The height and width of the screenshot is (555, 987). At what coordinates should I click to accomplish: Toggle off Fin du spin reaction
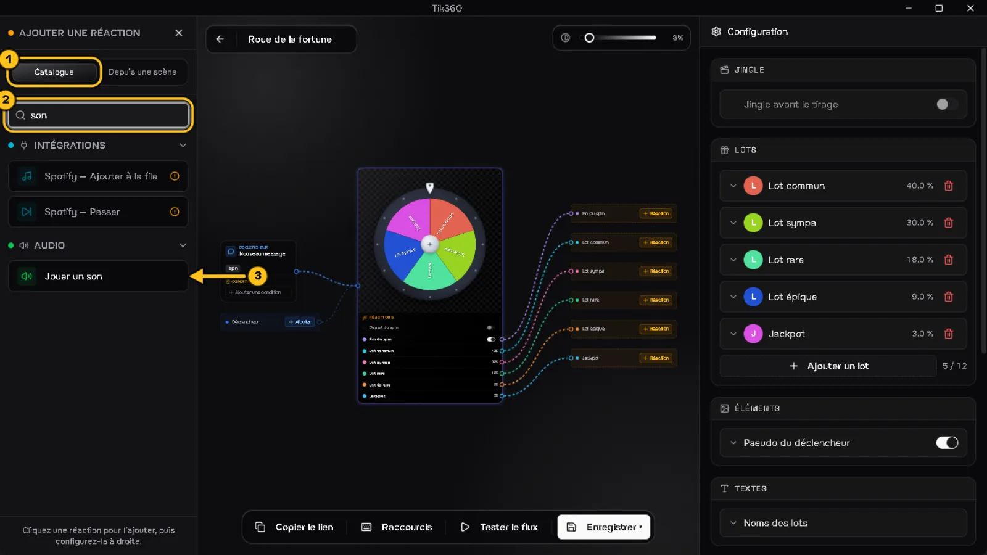pos(491,339)
